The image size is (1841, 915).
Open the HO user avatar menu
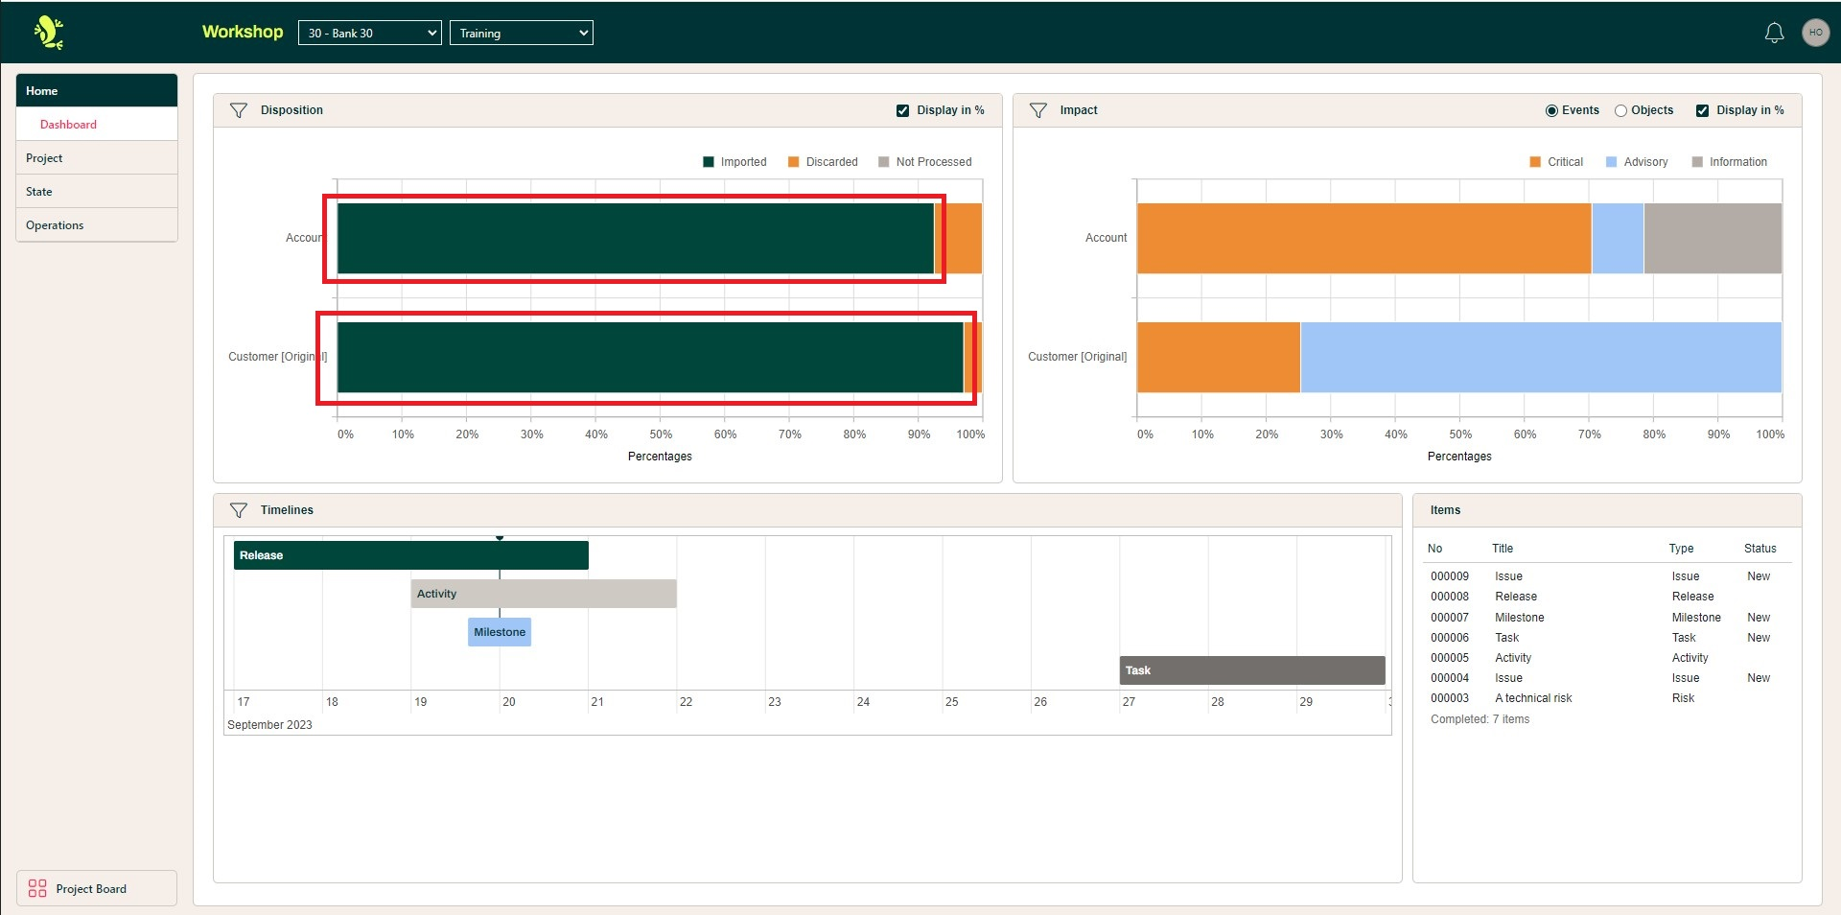point(1815,33)
